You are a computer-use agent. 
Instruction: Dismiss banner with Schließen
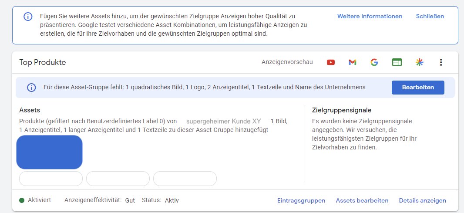(x=430, y=16)
